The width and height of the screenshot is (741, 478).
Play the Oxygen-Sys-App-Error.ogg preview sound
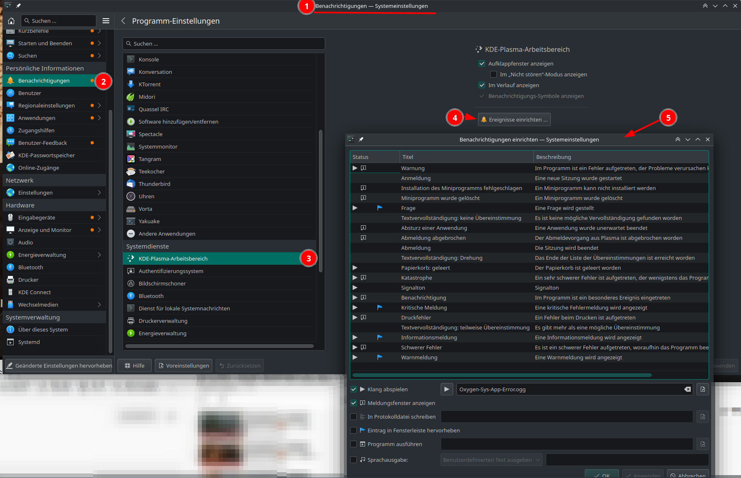[x=447, y=389]
